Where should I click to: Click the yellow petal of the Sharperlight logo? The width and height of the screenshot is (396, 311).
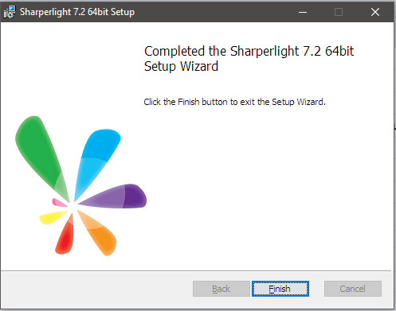click(53, 217)
